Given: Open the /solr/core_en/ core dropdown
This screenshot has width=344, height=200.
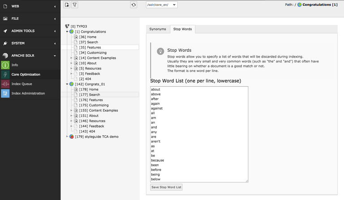Looking at the screenshot, I should [161, 5].
